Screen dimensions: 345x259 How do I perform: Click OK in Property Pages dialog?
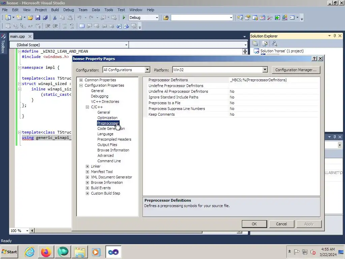tap(254, 224)
